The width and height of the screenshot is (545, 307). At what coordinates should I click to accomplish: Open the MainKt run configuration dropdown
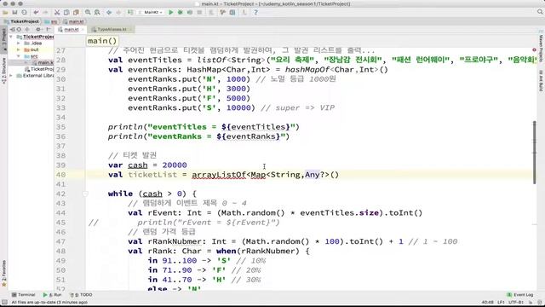pyautogui.click(x=152, y=12)
